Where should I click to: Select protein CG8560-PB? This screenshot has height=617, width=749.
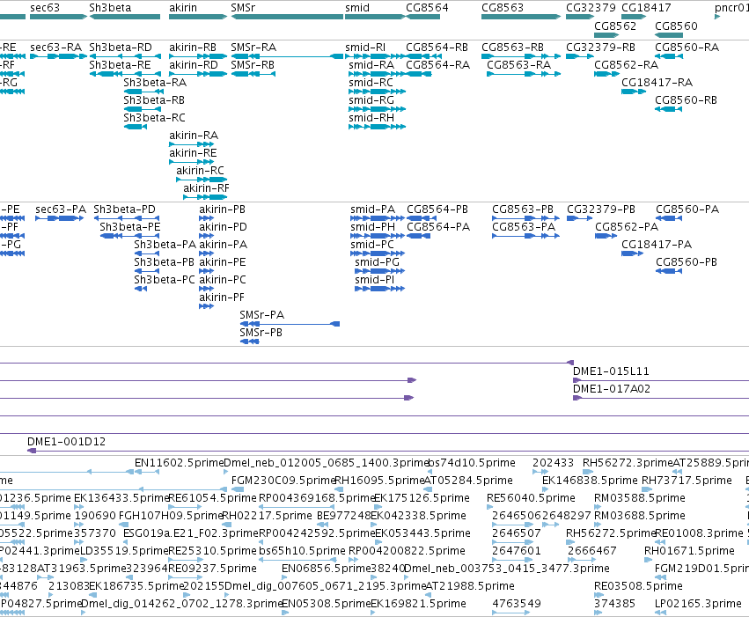point(687,262)
